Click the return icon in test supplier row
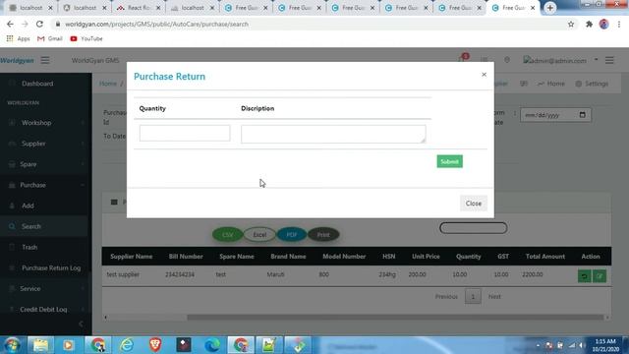The height and width of the screenshot is (354, 629). [x=584, y=276]
